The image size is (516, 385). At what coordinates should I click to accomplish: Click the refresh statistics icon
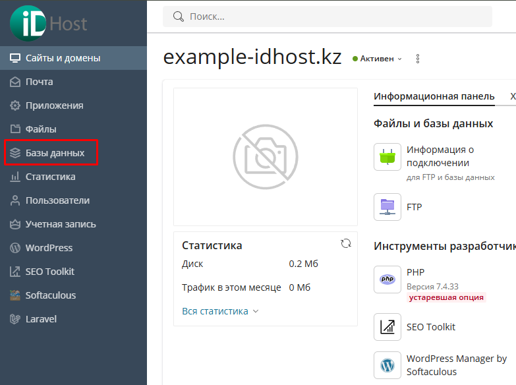346,244
